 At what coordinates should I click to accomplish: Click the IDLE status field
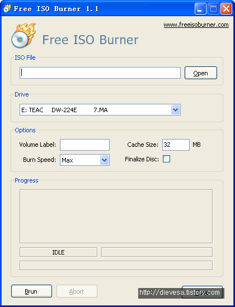click(x=59, y=252)
